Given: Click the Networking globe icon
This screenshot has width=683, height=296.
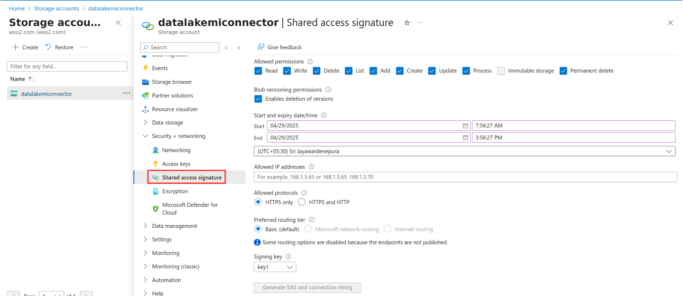Looking at the screenshot, I should click(155, 150).
